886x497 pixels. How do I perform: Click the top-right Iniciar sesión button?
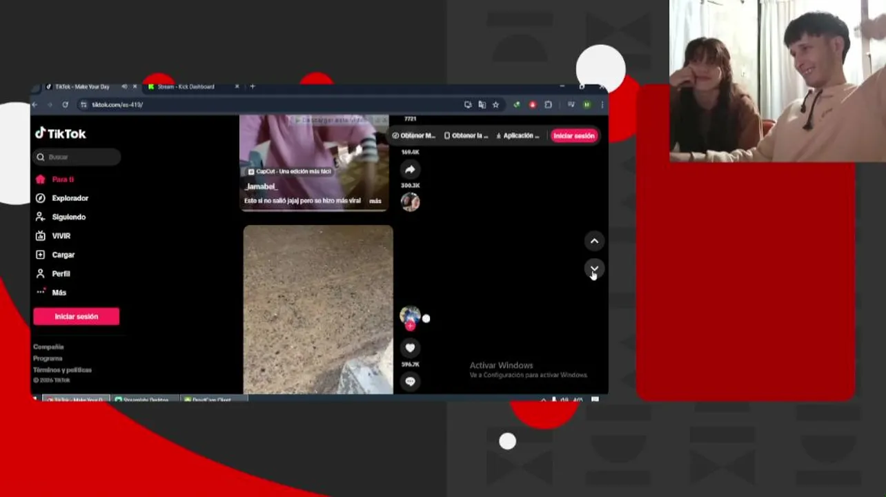573,136
